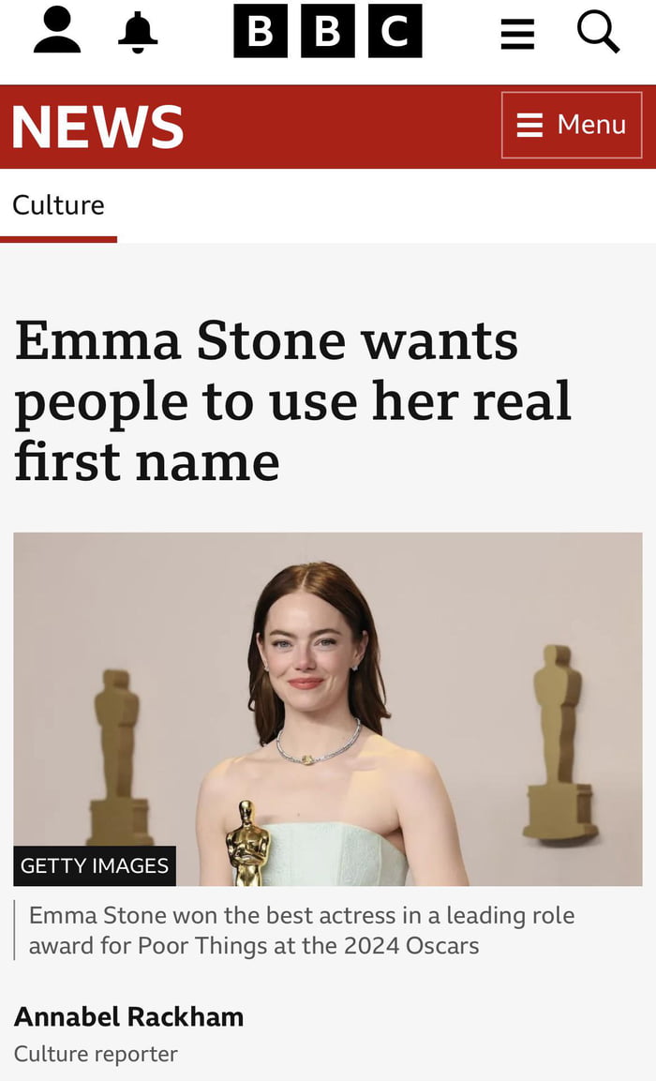Click the Poor Things photo caption
The width and height of the screenshot is (656, 1081).
[x=302, y=930]
